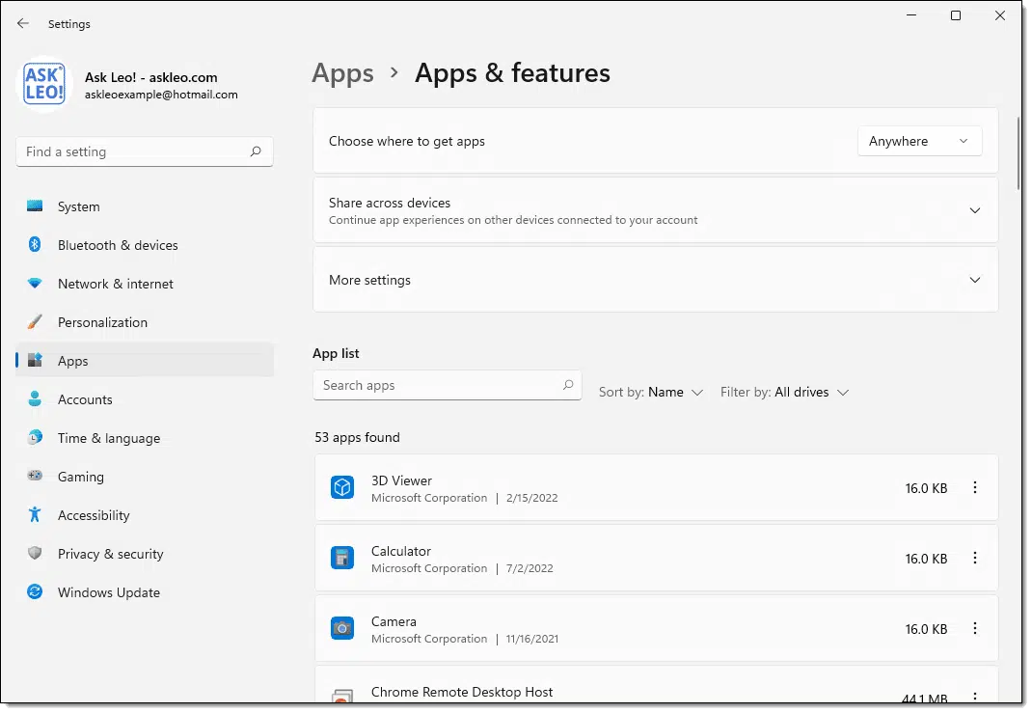Click the Calculator app icon
The image size is (1032, 713).
click(x=342, y=559)
